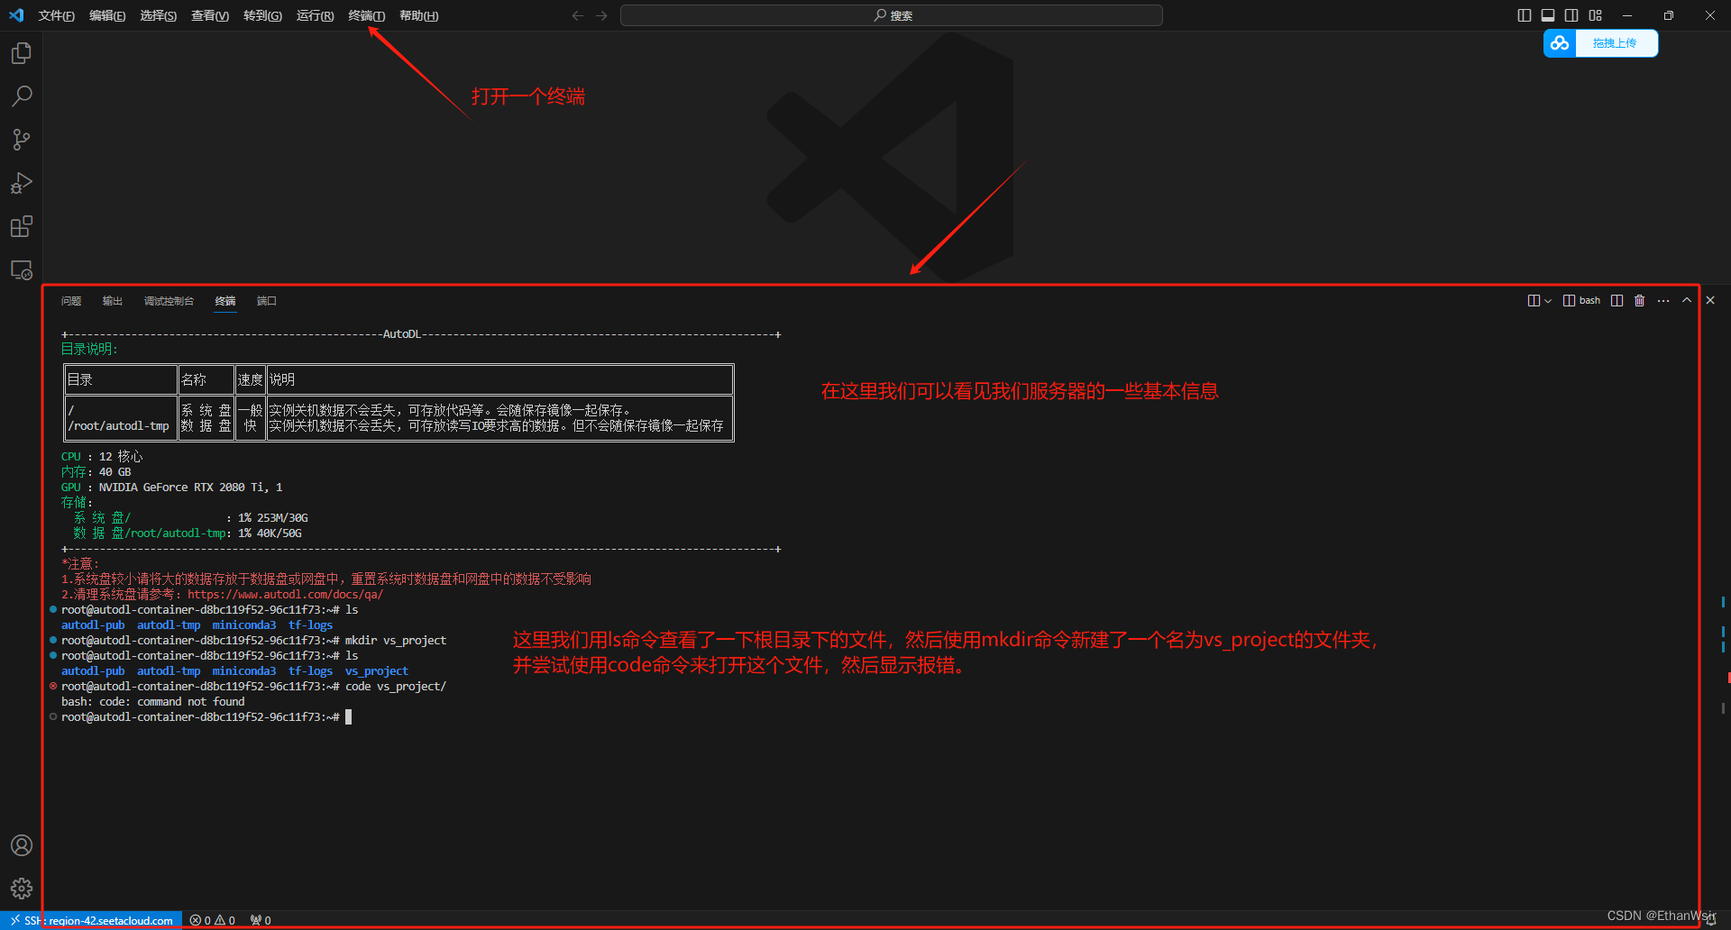
Task: Open the 终端(T) menu
Action: (367, 15)
